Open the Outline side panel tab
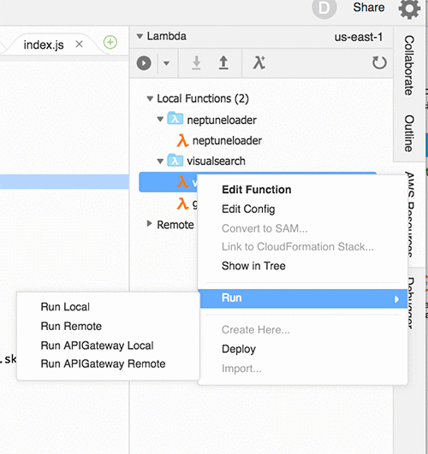This screenshot has height=454, width=428. click(x=409, y=133)
